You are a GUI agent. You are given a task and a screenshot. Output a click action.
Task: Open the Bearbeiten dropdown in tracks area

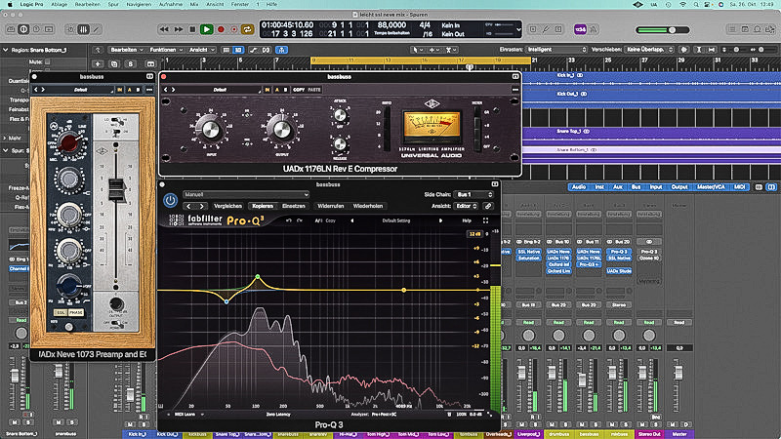click(x=127, y=50)
